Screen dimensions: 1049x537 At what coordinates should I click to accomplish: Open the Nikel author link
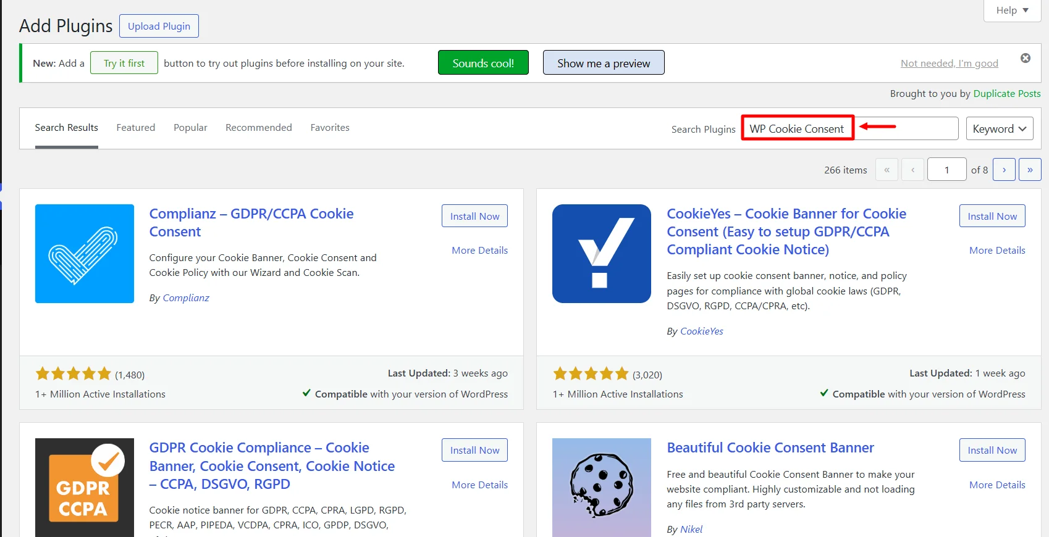(691, 530)
